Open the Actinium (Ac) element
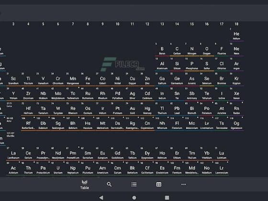268x201 pixels. tap(13, 169)
